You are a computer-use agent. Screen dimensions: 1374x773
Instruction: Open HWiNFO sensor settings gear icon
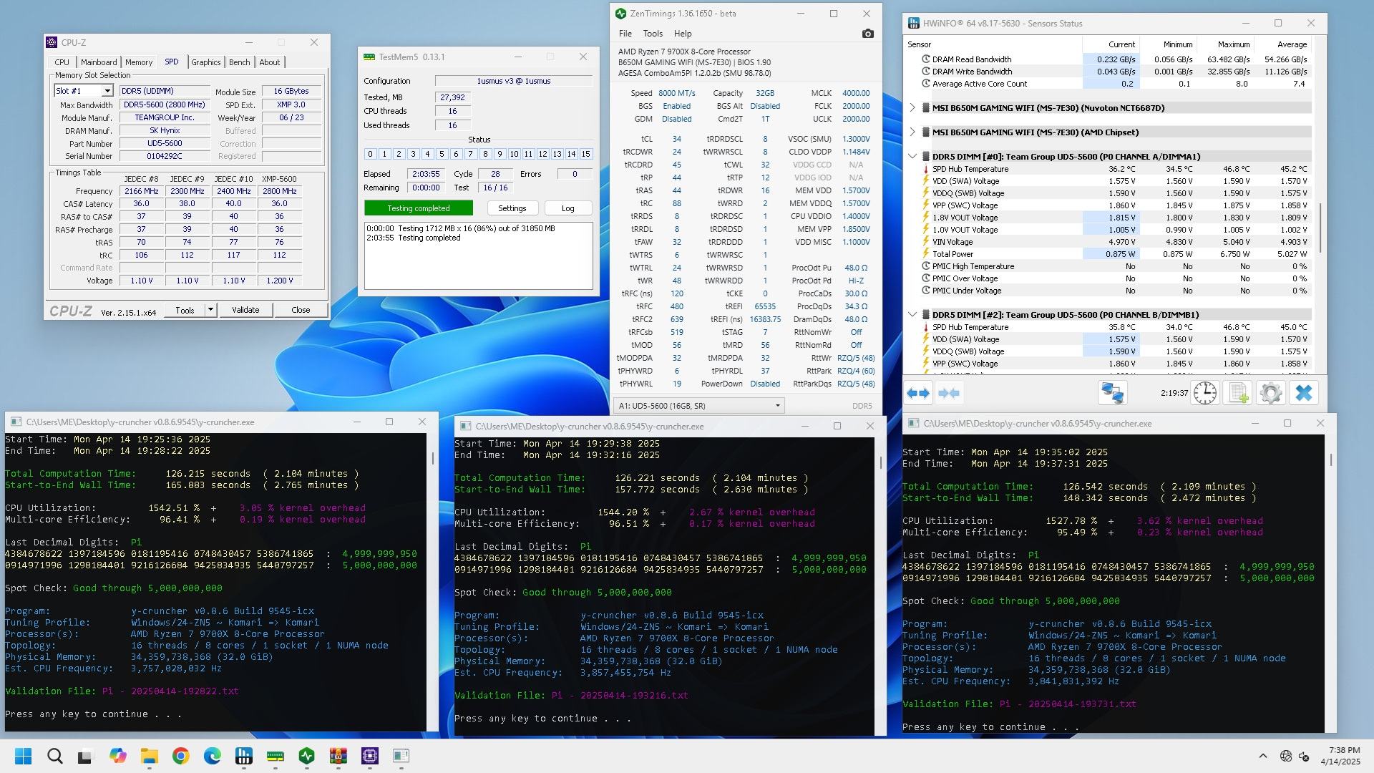[x=1271, y=393]
